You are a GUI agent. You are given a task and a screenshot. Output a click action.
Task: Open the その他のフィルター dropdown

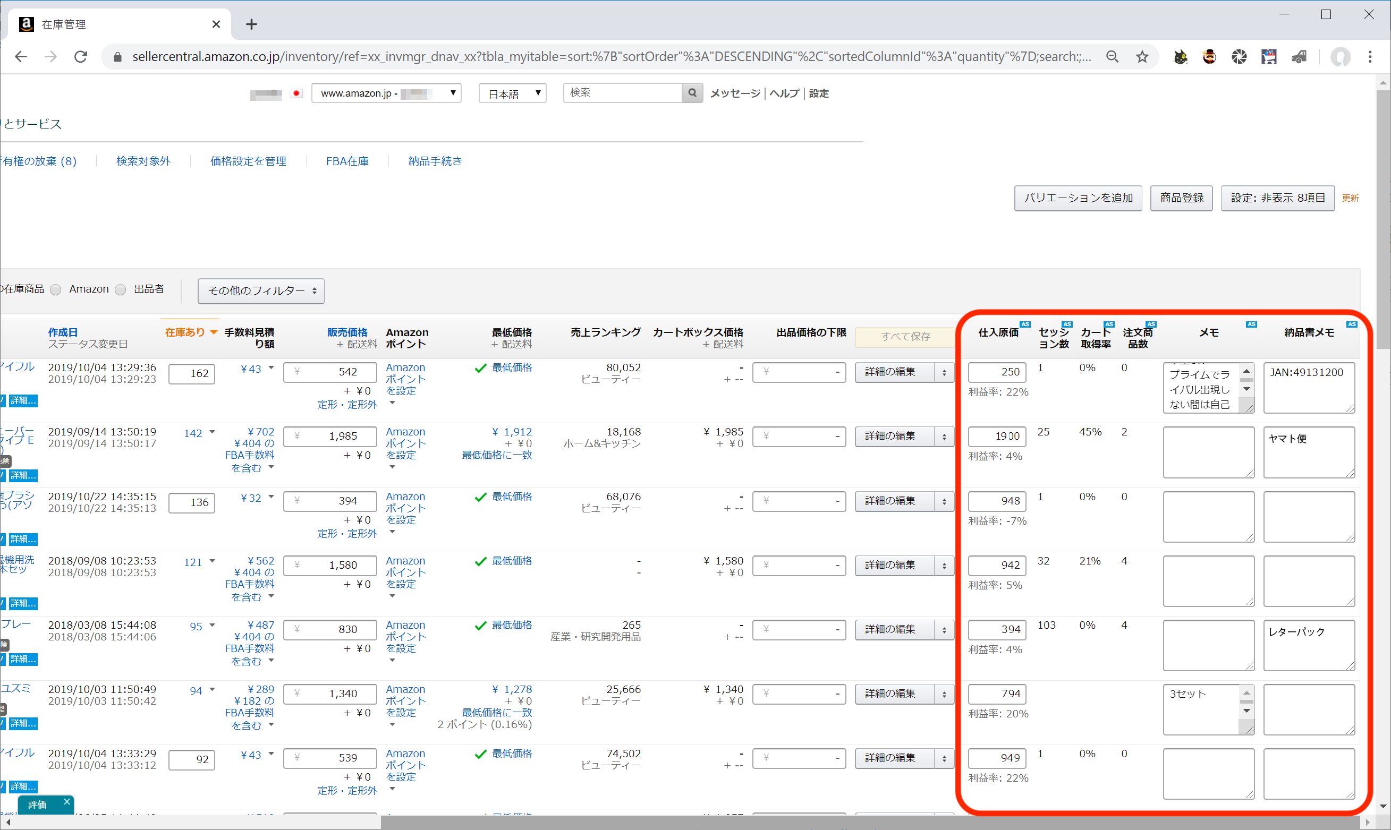click(x=261, y=291)
